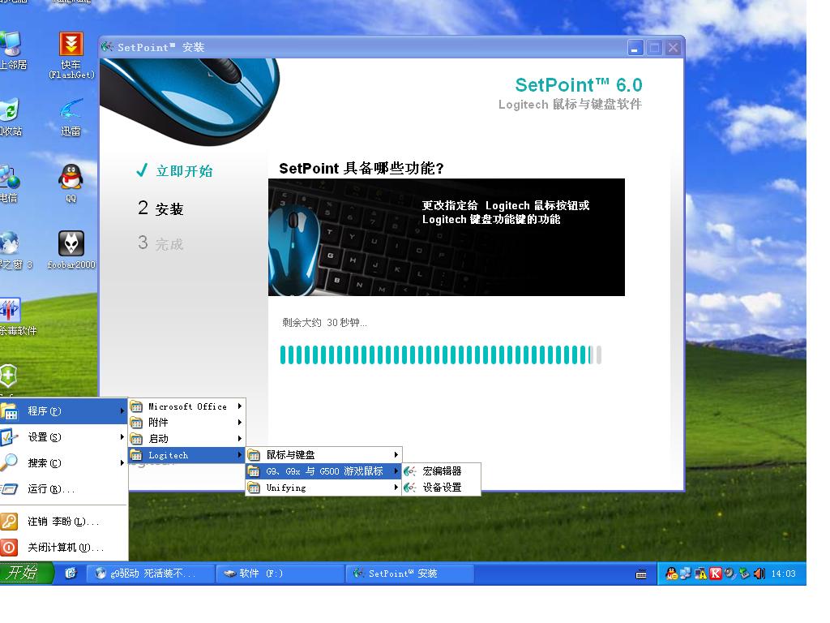This screenshot has width=830, height=623.
Task: Open the FlashGet (快车) desktop icon
Action: tap(71, 55)
